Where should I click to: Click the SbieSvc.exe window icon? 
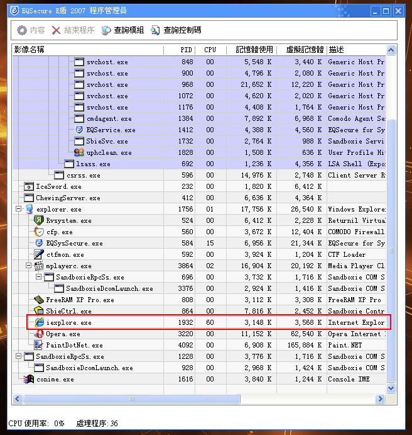pyautogui.click(x=79, y=141)
